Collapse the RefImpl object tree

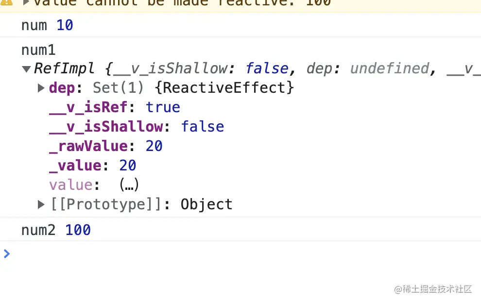[x=26, y=69]
